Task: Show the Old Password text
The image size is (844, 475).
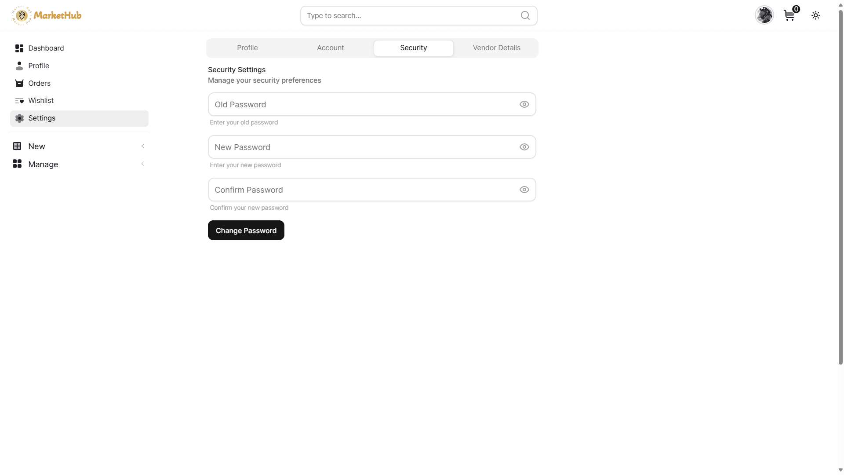Action: click(524, 104)
